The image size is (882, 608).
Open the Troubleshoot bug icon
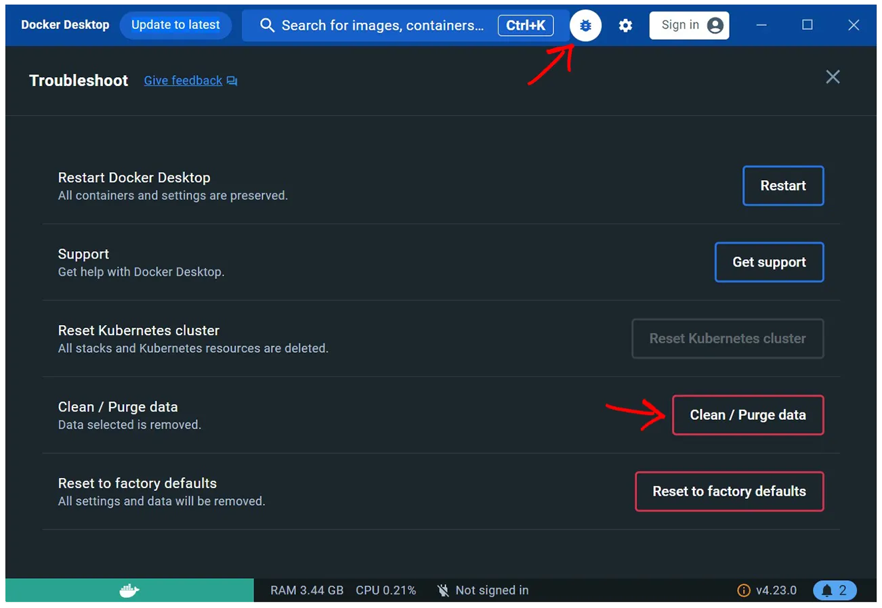click(x=585, y=26)
